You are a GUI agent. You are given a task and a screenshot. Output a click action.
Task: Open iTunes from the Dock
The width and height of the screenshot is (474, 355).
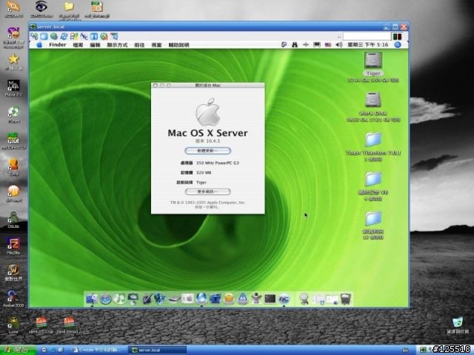119,299
